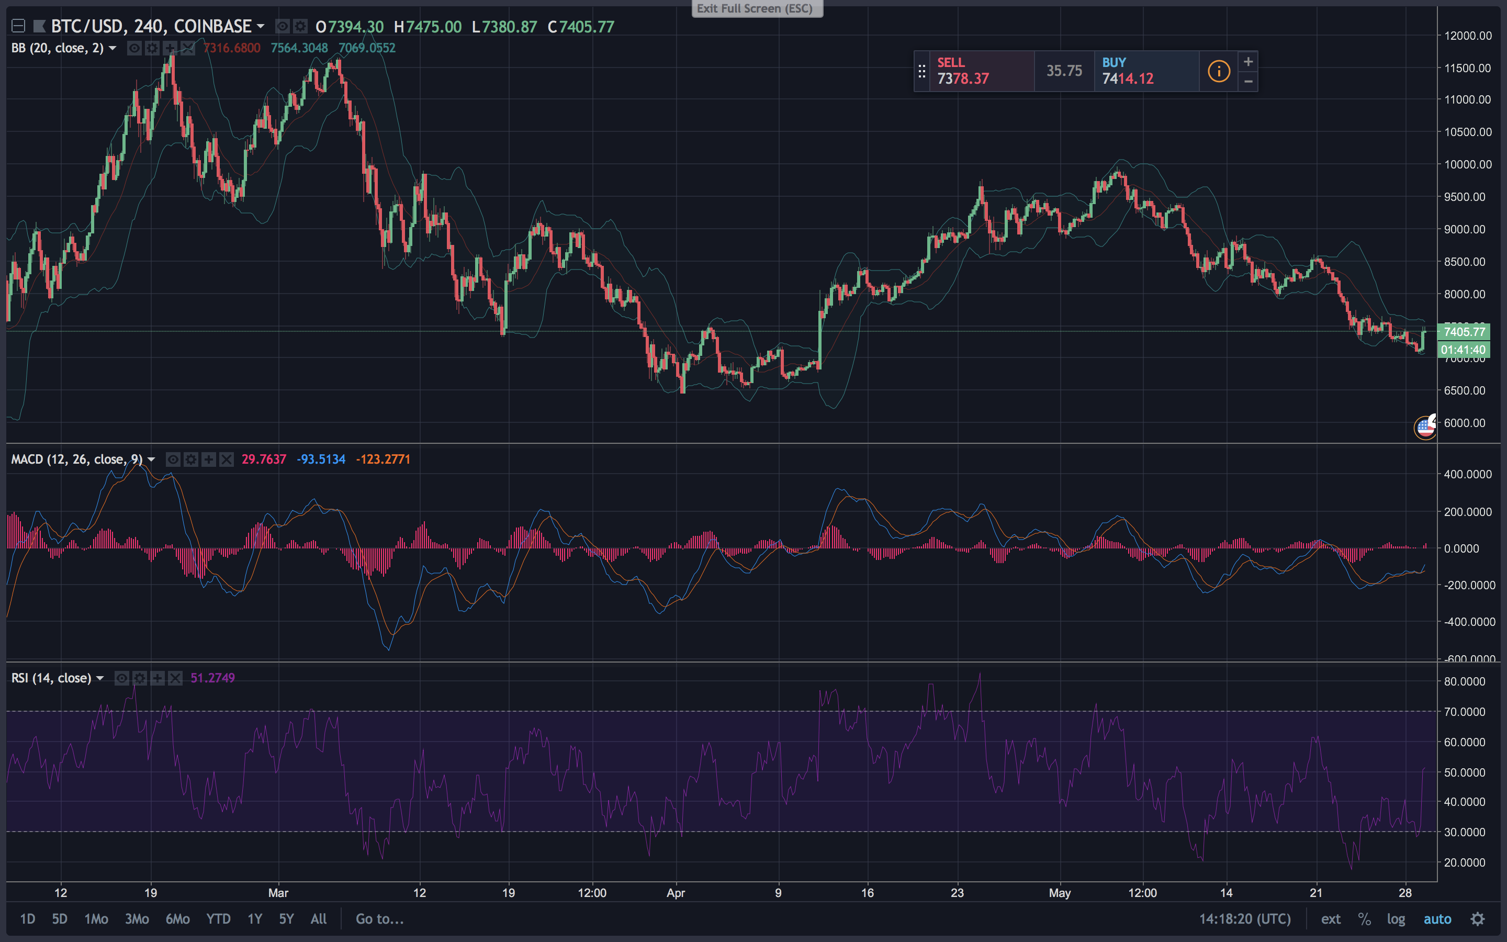This screenshot has width=1507, height=942.
Task: Click BB lower band value 7069.0552
Action: click(x=367, y=48)
